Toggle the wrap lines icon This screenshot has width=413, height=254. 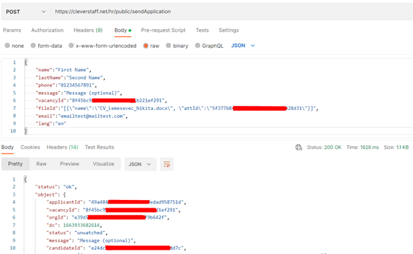pos(167,164)
